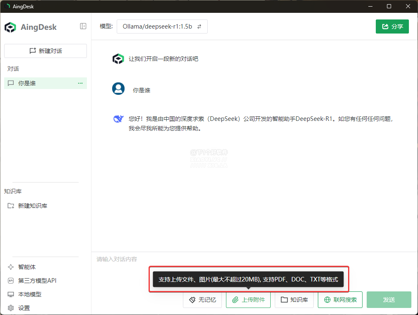Toggle 联网搜索 web search

click(340, 300)
